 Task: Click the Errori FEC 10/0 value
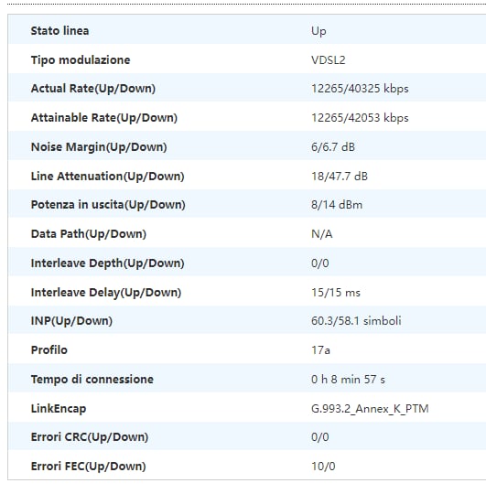pos(323,467)
